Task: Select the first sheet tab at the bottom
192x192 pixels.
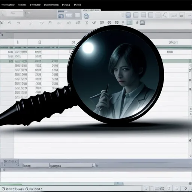Action: coord(36,165)
